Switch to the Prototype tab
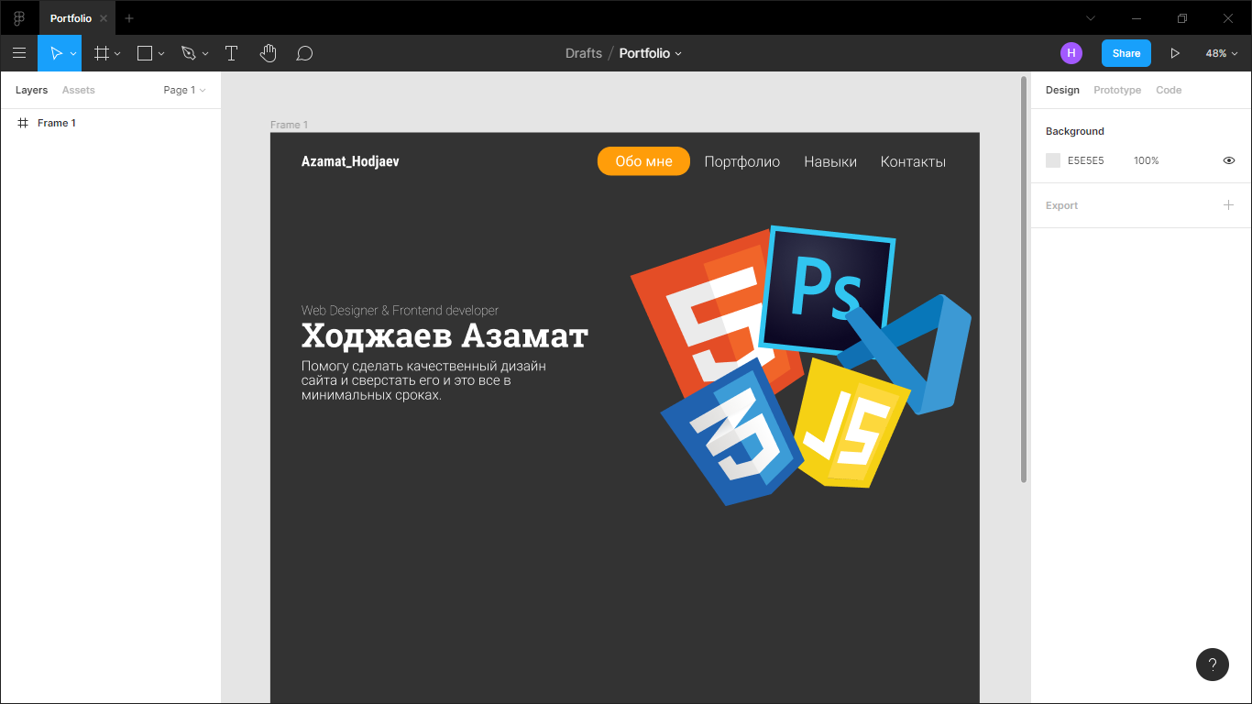The height and width of the screenshot is (704, 1252). coord(1117,90)
